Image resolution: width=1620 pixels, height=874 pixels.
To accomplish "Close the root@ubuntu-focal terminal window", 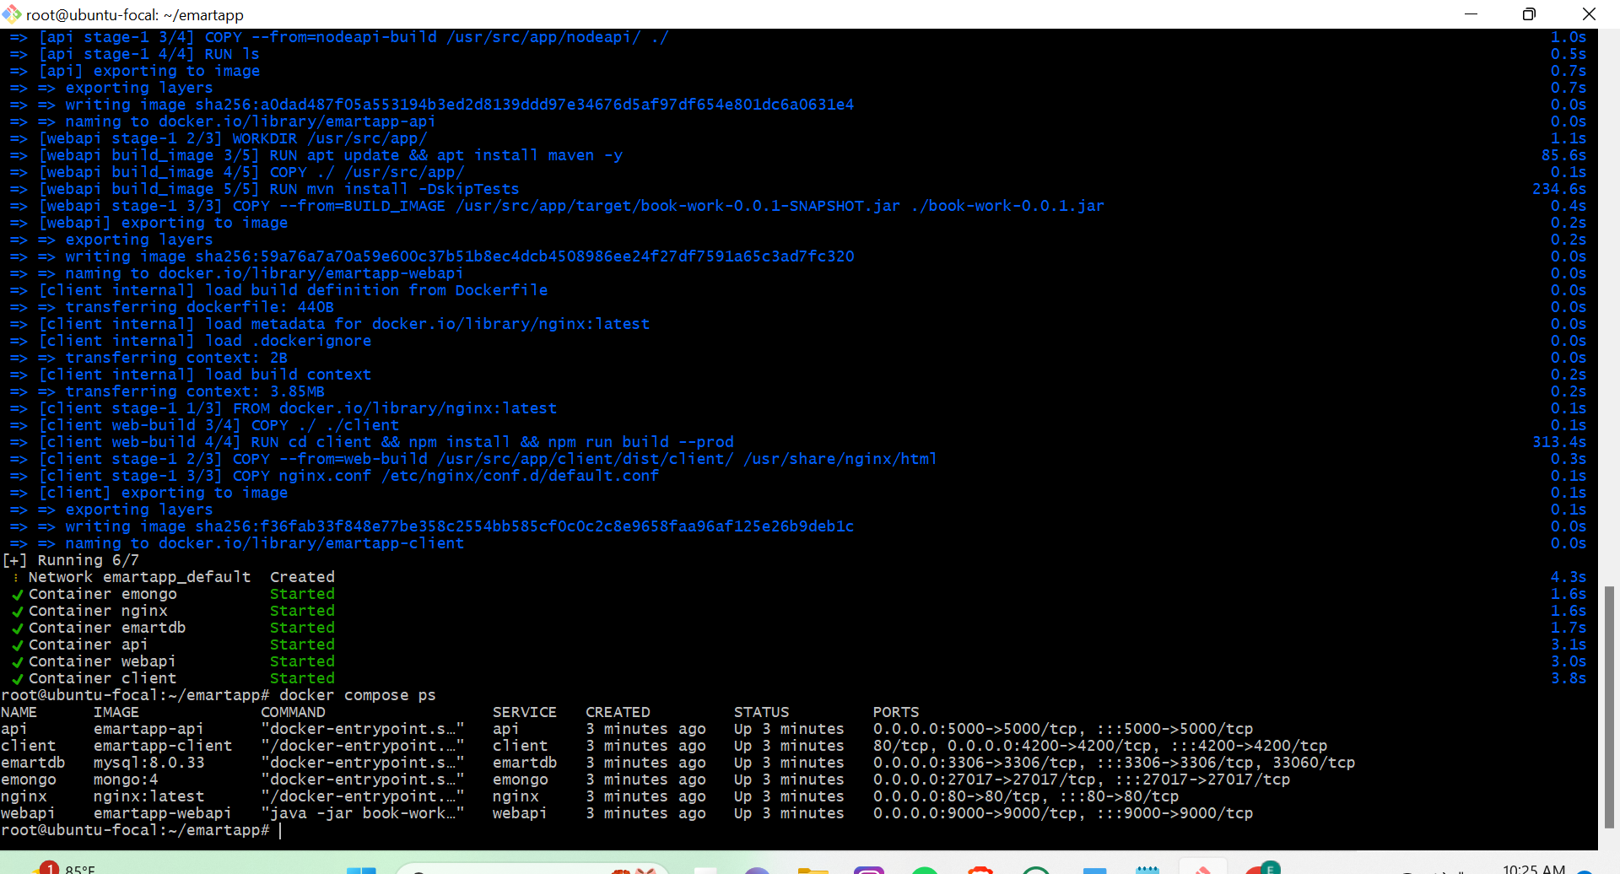I will click(x=1589, y=14).
